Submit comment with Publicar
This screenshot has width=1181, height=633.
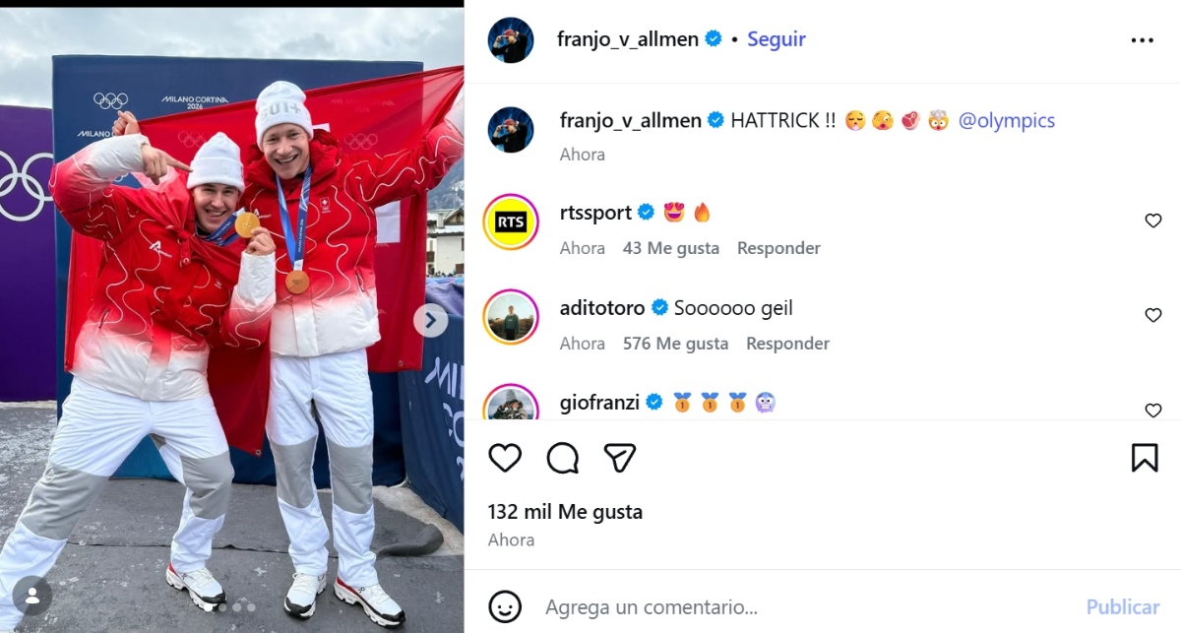[x=1123, y=606]
